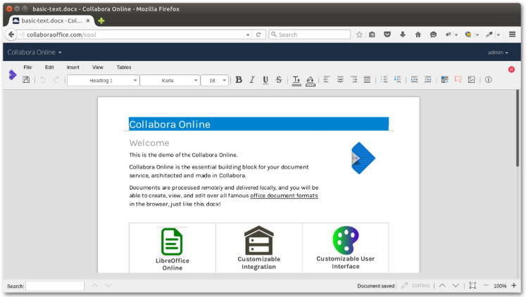Click the Collabora logo in toolbar
The width and height of the screenshot is (526, 297).
tap(13, 75)
